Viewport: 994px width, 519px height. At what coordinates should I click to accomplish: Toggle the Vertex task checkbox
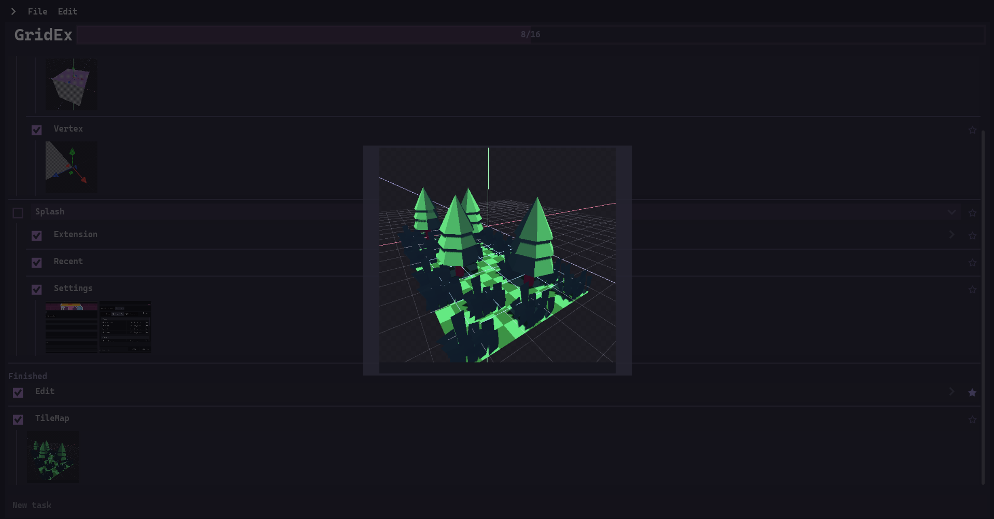[36, 130]
